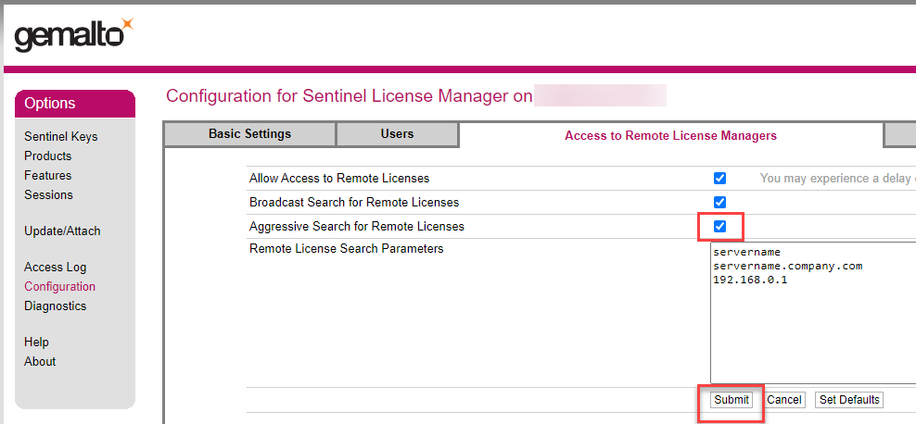Open the About page
Screen dimensions: 916x424
[40, 361]
